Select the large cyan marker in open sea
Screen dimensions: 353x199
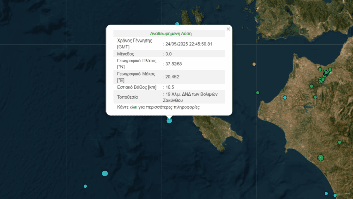tap(104, 173)
